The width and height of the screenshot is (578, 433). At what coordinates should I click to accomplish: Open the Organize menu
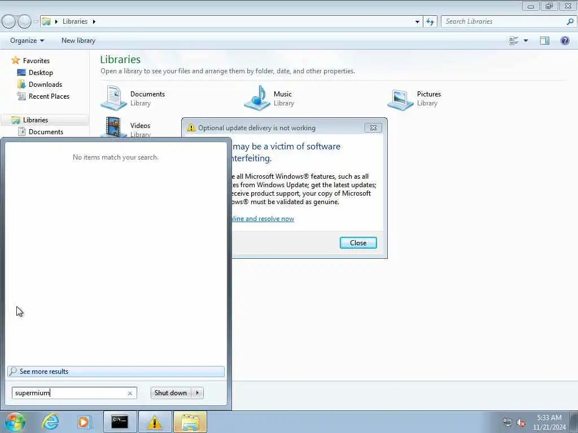click(x=27, y=41)
